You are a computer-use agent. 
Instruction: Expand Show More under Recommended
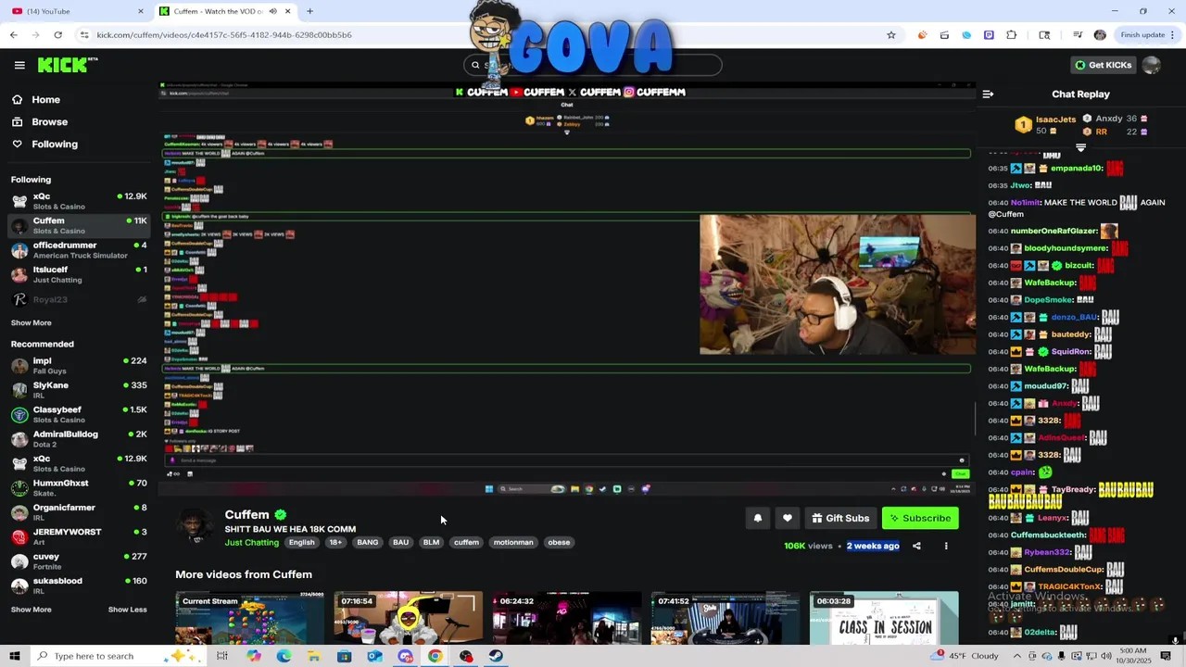[32, 610]
